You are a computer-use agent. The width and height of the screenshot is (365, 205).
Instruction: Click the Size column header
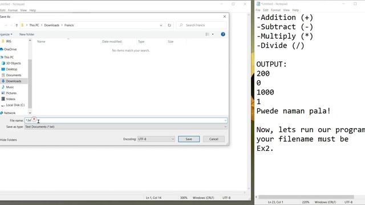pos(171,42)
